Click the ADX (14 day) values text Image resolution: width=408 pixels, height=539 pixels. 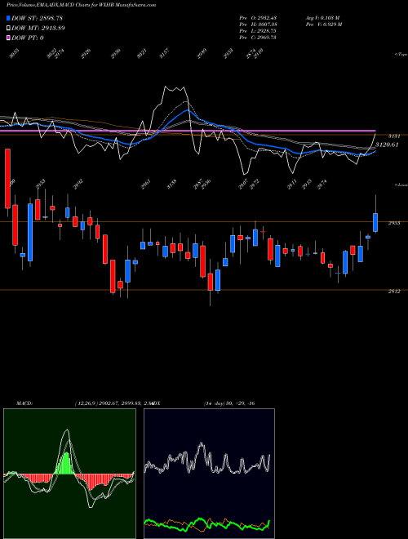(x=229, y=403)
